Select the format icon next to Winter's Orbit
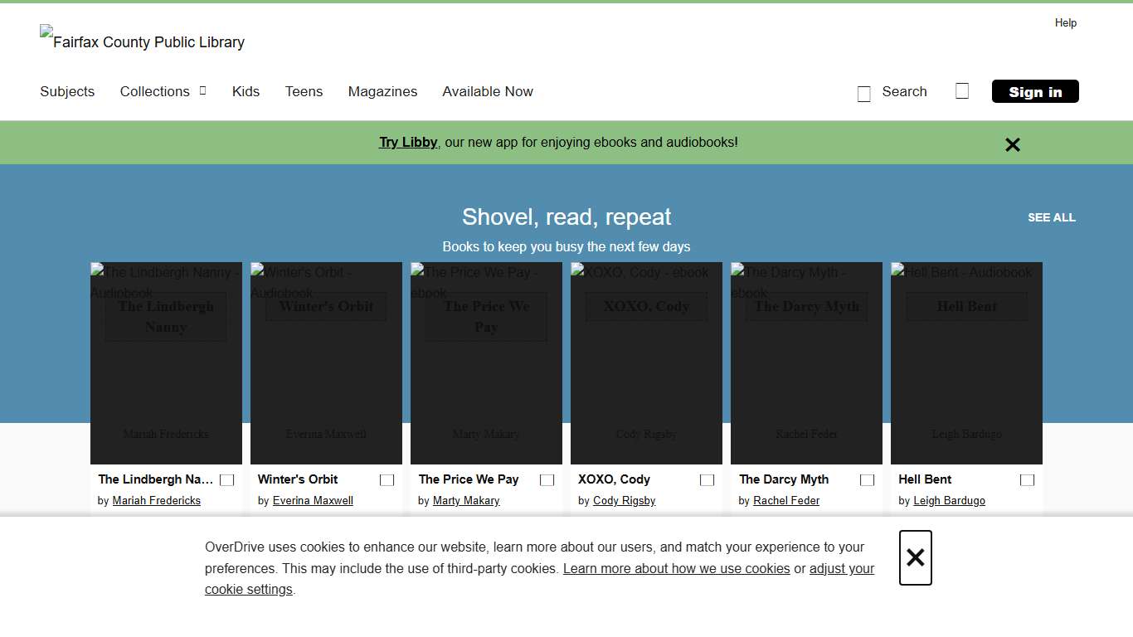The width and height of the screenshot is (1133, 637). pyautogui.click(x=387, y=479)
